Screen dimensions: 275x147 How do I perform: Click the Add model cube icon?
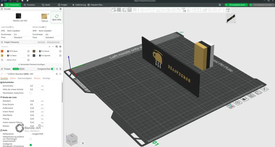pyautogui.click(x=114, y=10)
